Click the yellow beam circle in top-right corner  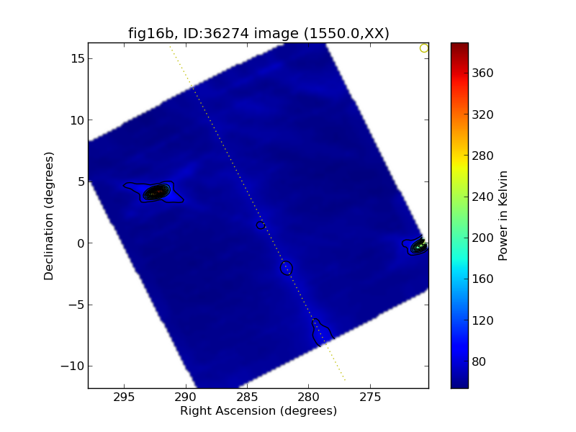click(x=424, y=48)
